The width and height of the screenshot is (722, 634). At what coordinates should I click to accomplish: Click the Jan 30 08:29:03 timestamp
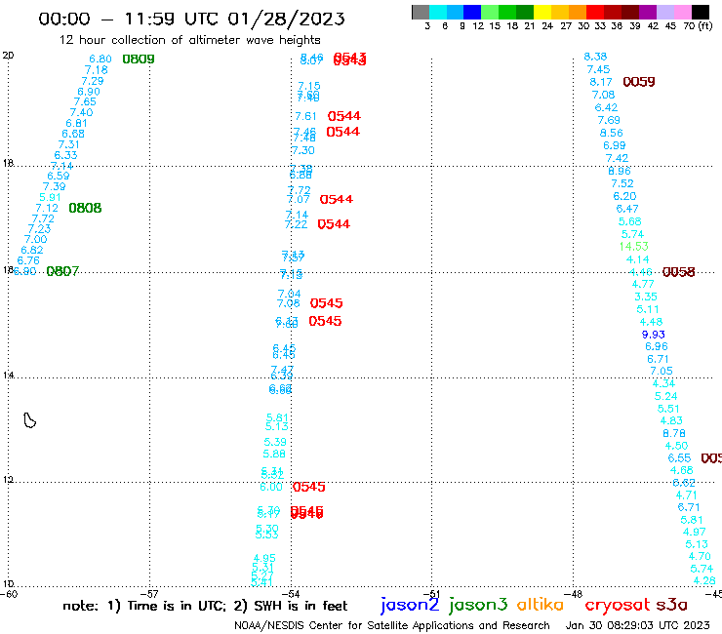638,625
